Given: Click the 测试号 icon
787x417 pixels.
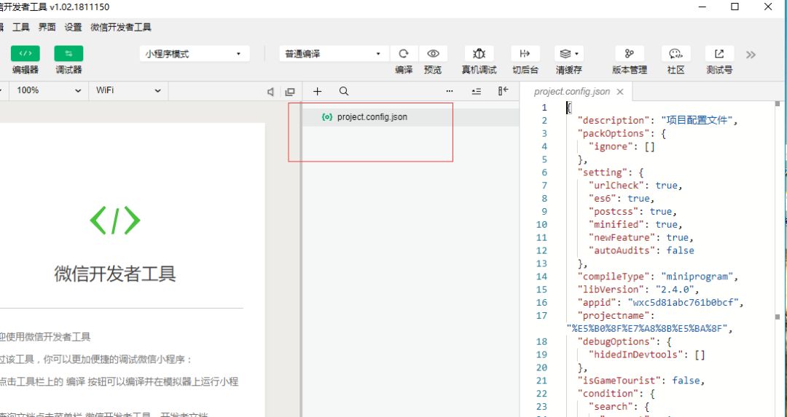Looking at the screenshot, I should click(x=719, y=54).
